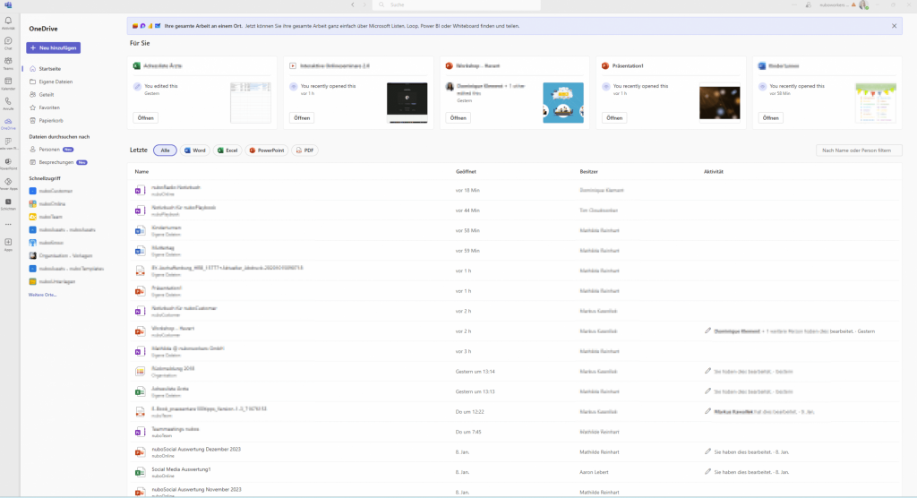Click the Neu hinzufügen button
917x498 pixels.
coord(53,48)
